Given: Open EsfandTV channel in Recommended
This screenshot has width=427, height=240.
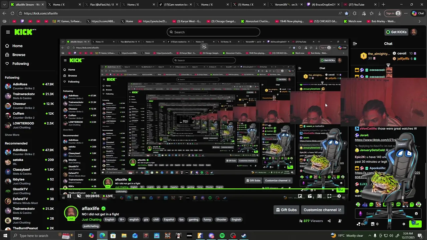Looking at the screenshot, I should (x=29, y=201).
